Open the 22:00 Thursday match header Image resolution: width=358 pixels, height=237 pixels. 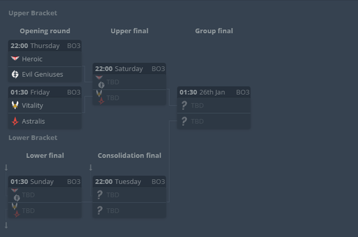[x=45, y=45]
